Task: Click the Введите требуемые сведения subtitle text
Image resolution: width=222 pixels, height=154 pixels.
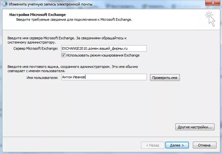Action: coord(74,19)
